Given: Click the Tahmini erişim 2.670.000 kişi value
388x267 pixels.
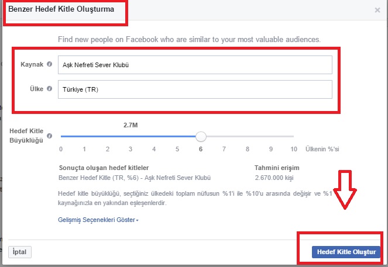Looking at the screenshot, I should 274,178.
